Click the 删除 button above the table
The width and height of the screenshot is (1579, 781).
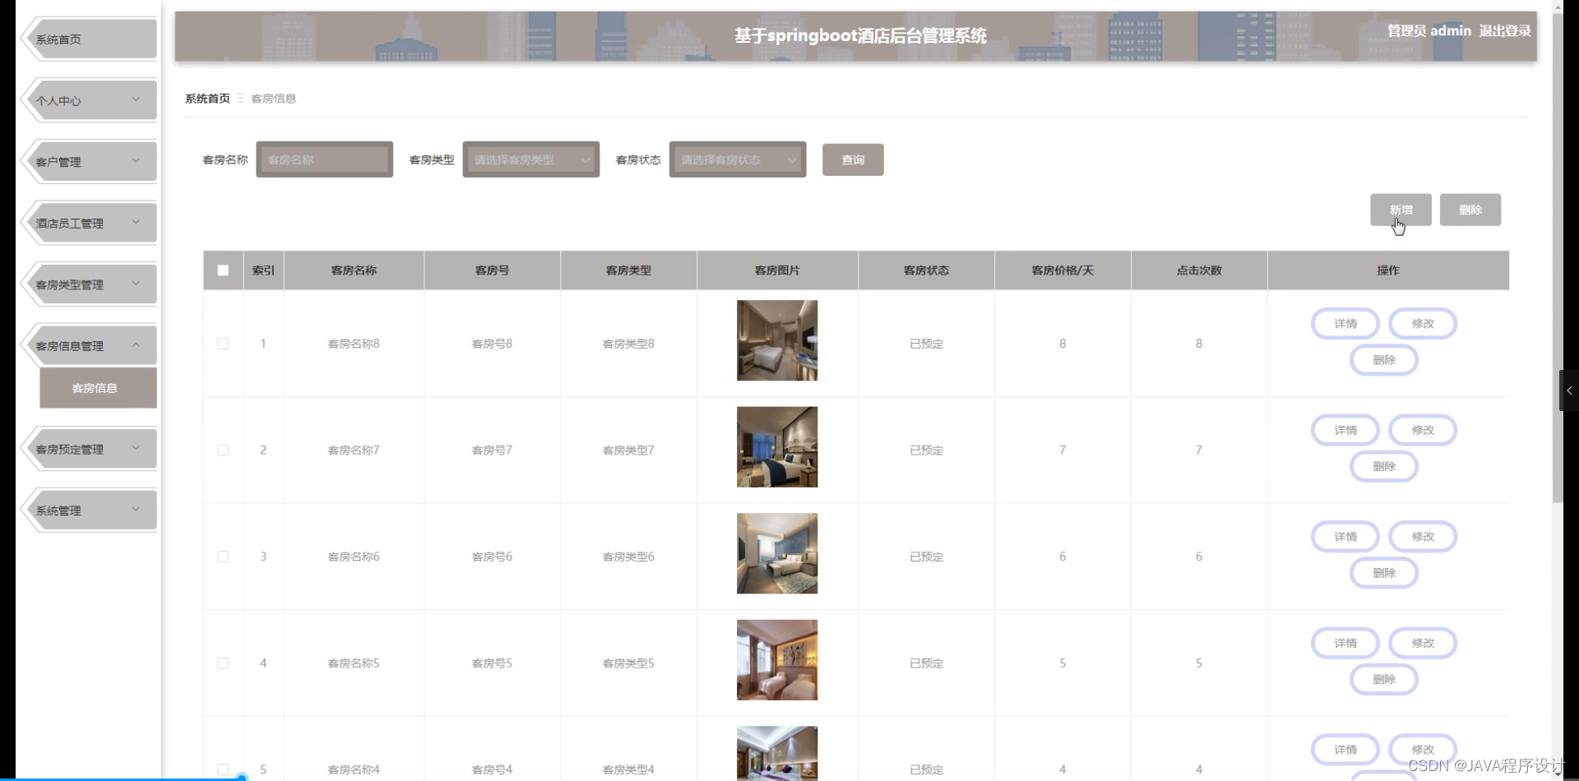pyautogui.click(x=1470, y=210)
